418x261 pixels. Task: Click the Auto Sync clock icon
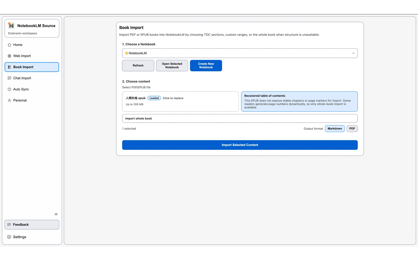coord(9,89)
